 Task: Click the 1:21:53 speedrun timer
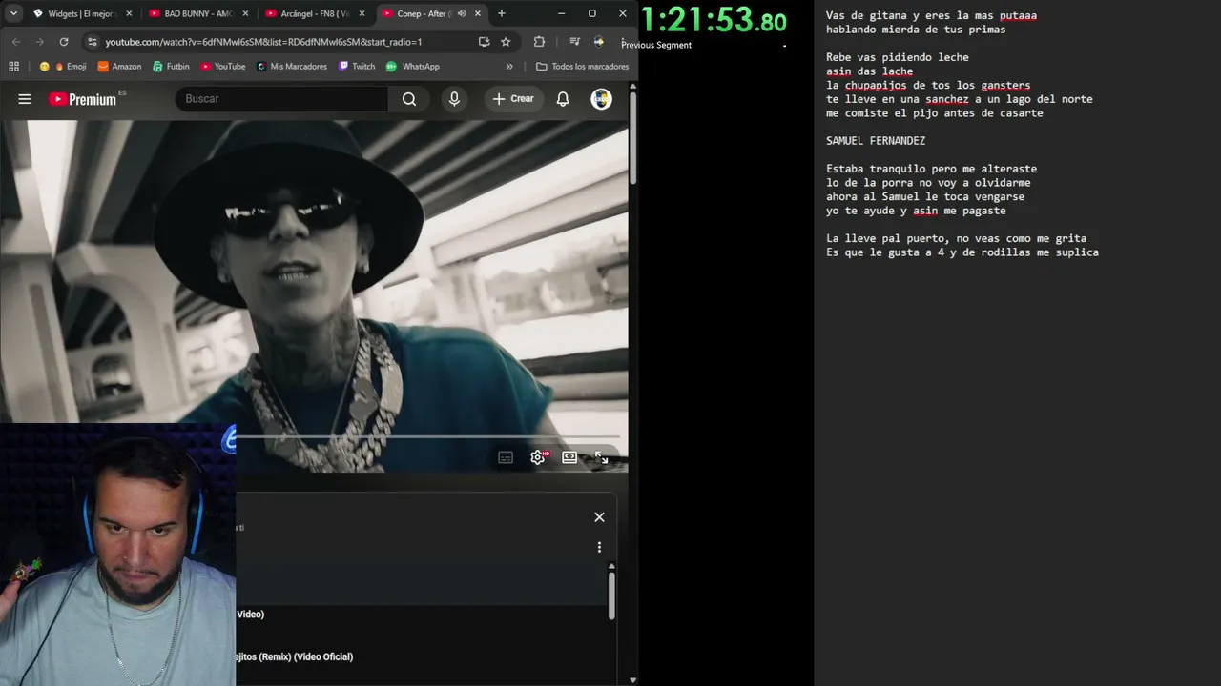click(714, 19)
